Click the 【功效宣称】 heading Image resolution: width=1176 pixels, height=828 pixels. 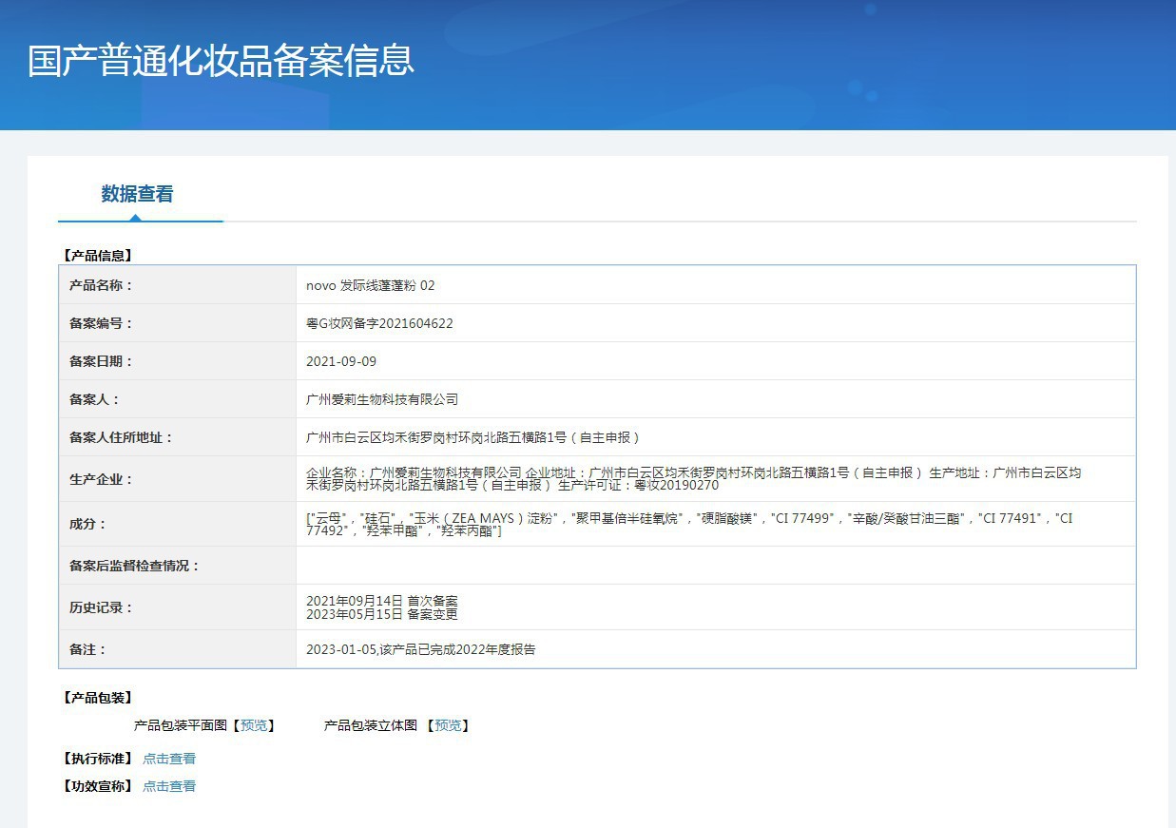(x=96, y=786)
